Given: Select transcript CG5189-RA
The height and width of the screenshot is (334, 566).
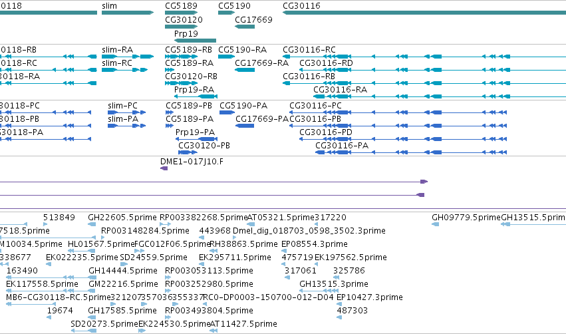Looking at the screenshot, I should [x=189, y=63].
